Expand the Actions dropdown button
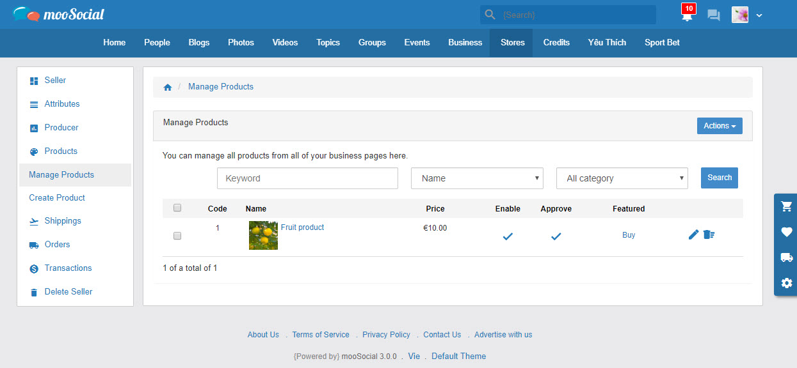Image resolution: width=797 pixels, height=368 pixels. [x=720, y=126]
